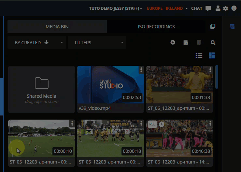Screen dimensions: 241x172
Task: Expand the By Created sort dropdown
Action: tap(62, 42)
